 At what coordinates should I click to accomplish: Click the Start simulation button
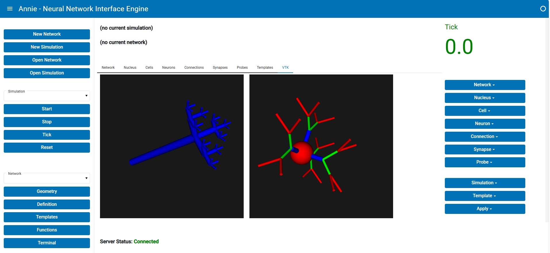point(47,109)
